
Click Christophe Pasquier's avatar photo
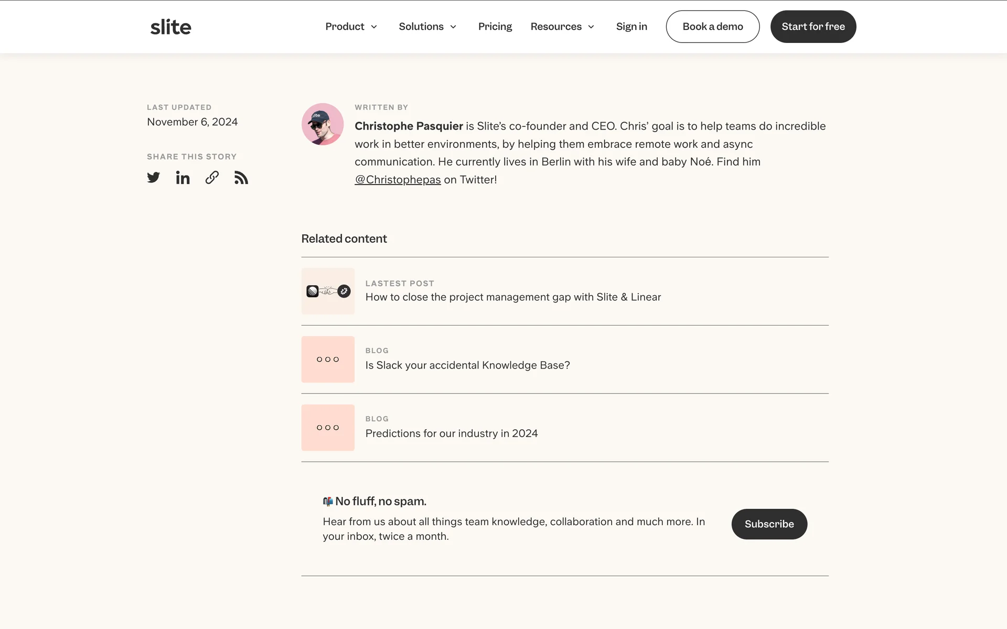coord(323,124)
